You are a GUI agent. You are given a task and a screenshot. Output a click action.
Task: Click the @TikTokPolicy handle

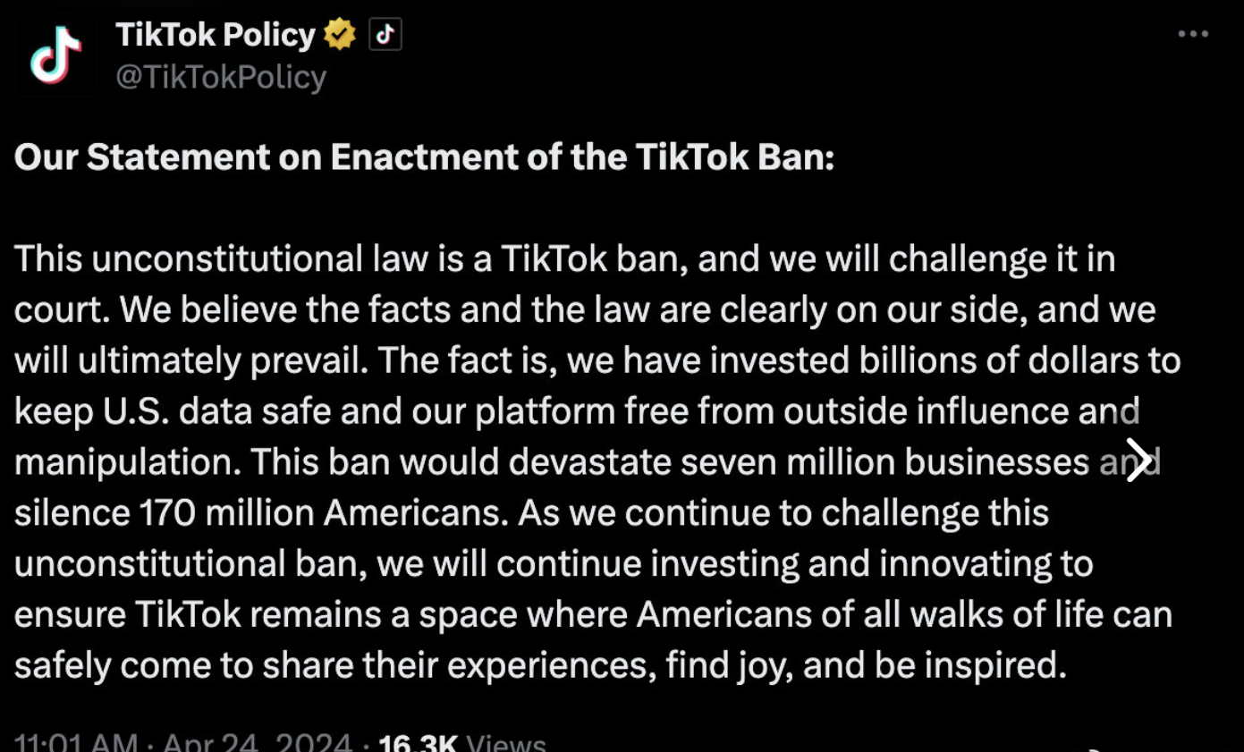click(x=221, y=78)
